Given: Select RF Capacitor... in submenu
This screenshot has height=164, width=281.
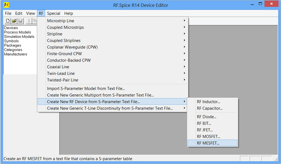Looking at the screenshot, I should (x=213, y=108).
